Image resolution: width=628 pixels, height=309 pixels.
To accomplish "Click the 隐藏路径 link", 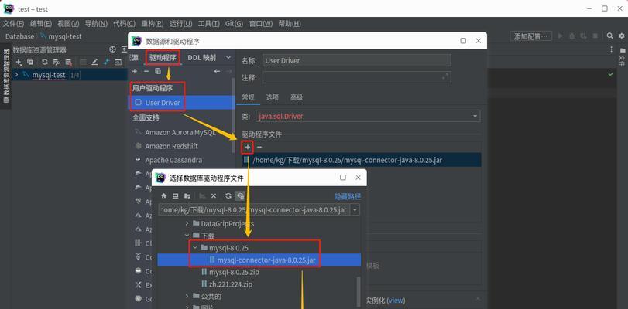I will click(x=348, y=196).
